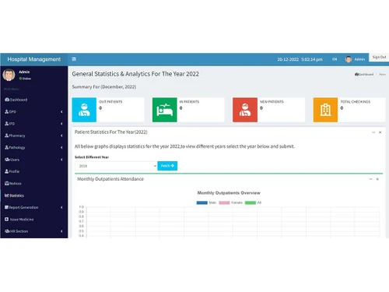Collapse the Patient Statistics For The Year panel
The height and width of the screenshot is (292, 389).
point(373,132)
